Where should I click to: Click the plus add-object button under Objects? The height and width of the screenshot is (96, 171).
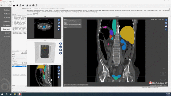point(13,50)
